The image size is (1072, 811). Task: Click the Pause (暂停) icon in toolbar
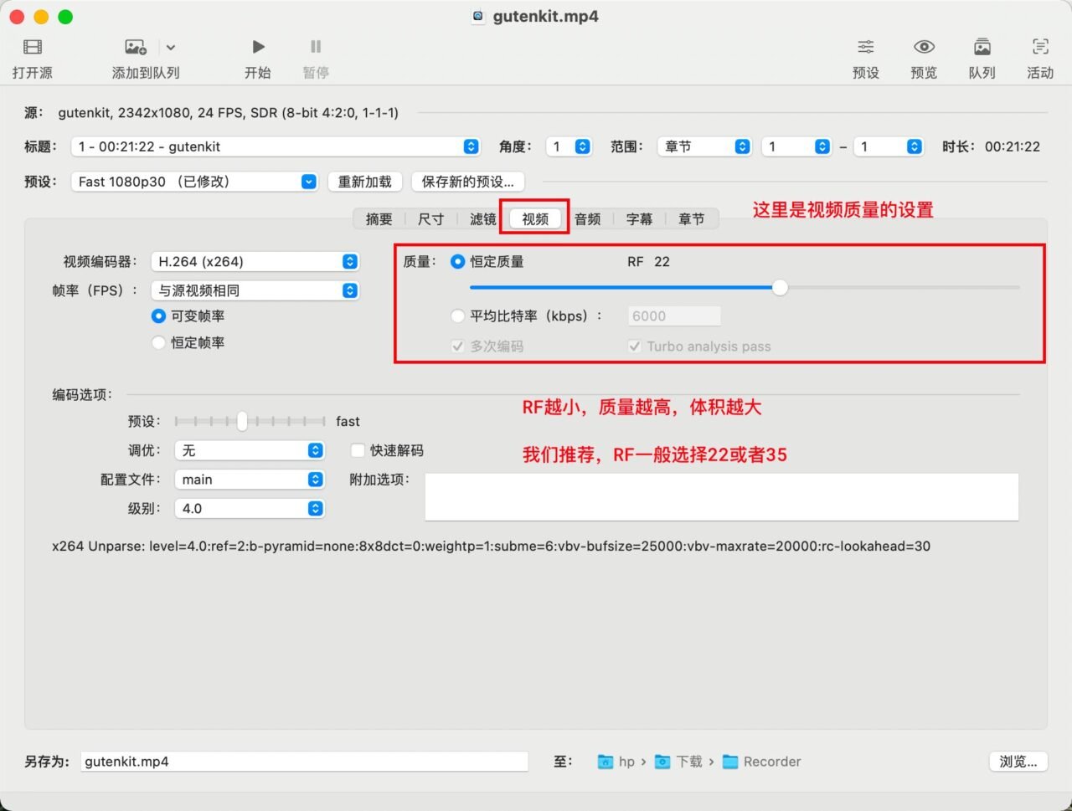tap(316, 48)
